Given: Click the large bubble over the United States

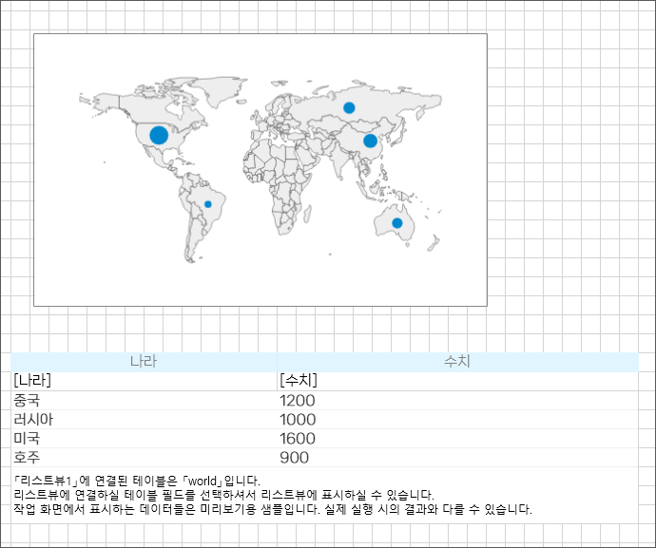Looking at the screenshot, I should (159, 135).
